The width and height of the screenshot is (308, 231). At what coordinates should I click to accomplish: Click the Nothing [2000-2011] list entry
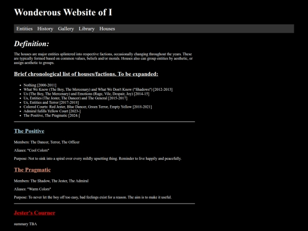[40, 85]
